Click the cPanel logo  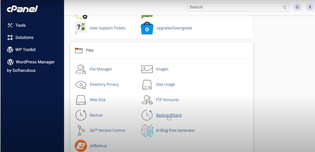pos(22,9)
